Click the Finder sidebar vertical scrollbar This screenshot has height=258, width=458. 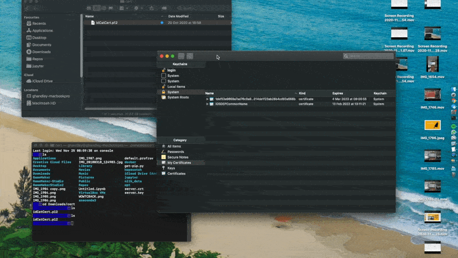[x=82, y=45]
